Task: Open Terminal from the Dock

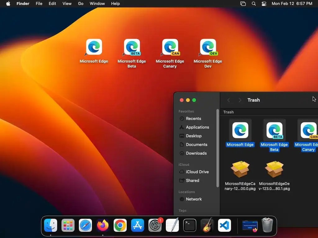Action: point(190,225)
